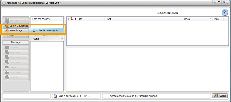The height and width of the screenshot is (102, 231).
Task: Click the Paramétrage gear icon
Action: pyautogui.click(x=7, y=31)
